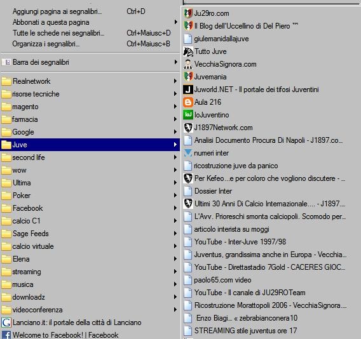Screen dimensions: 361x339
Task: Click the VecchiaSignora.com favicon
Action: click(x=188, y=64)
